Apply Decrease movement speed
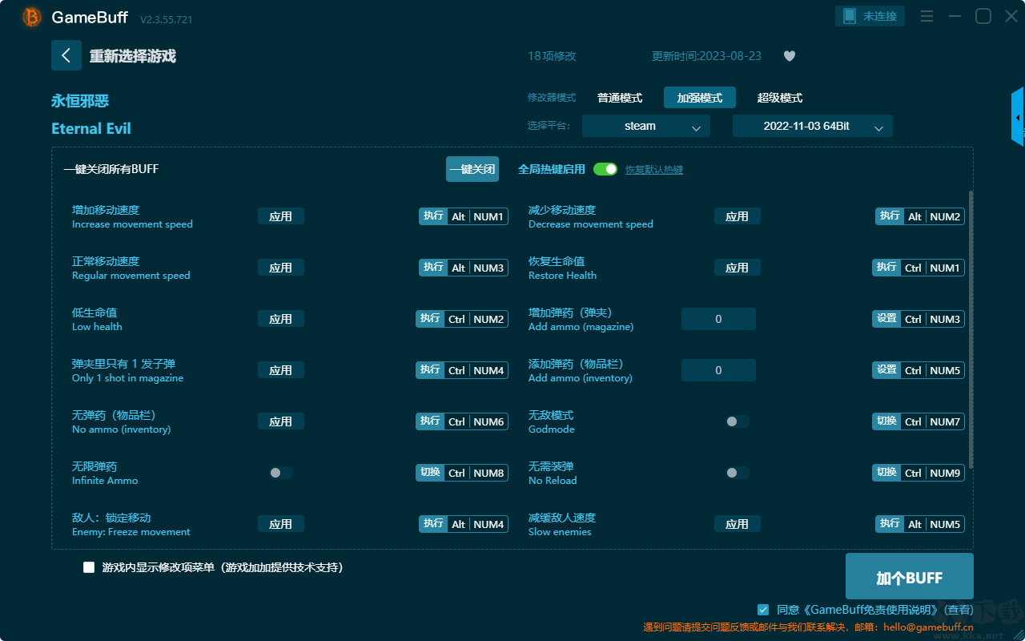Screen dimensions: 1025x641 pos(738,216)
